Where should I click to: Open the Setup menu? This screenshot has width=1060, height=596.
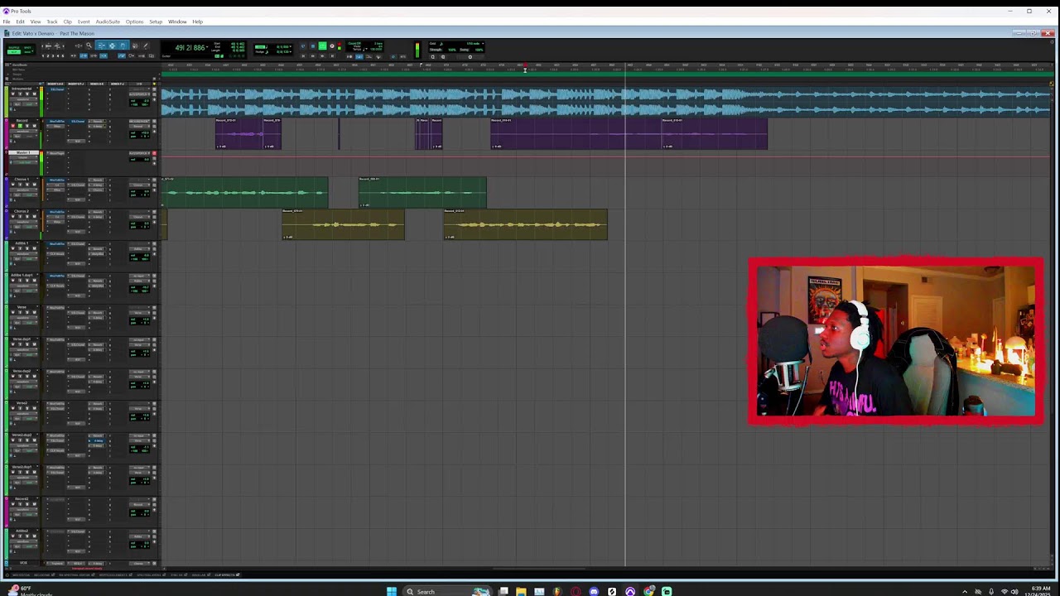(x=156, y=22)
